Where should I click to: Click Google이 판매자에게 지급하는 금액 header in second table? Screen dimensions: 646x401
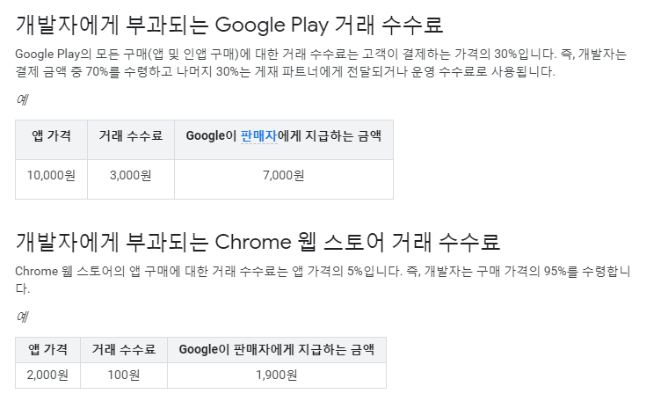277,350
